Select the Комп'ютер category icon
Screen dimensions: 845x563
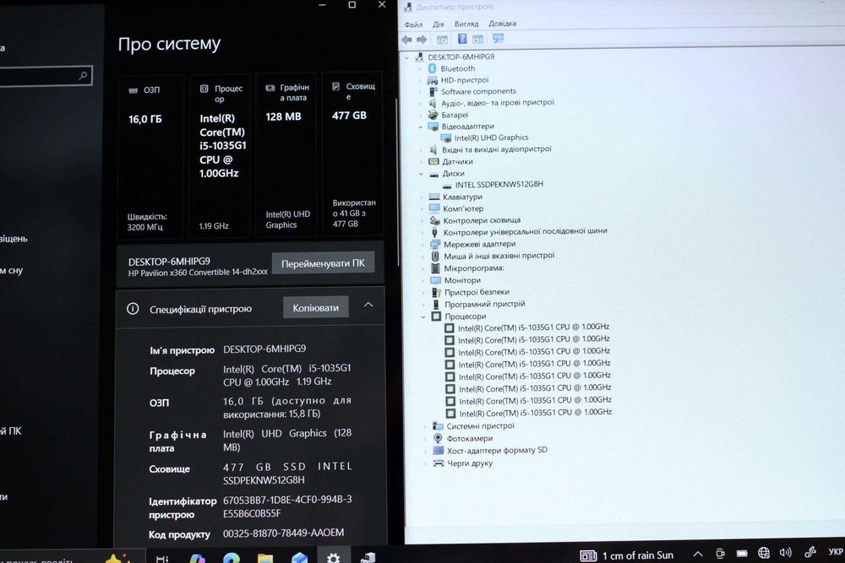[x=434, y=208]
